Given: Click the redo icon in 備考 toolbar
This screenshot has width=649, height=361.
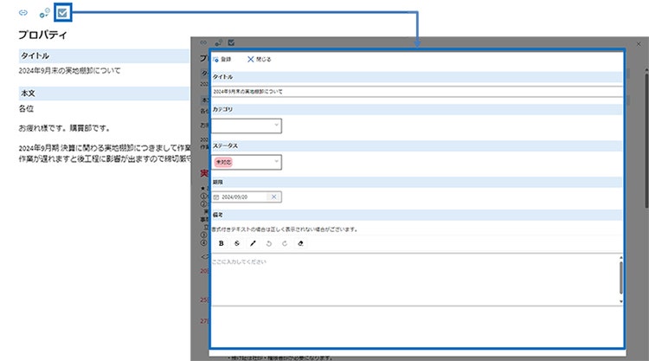Looking at the screenshot, I should pos(285,243).
